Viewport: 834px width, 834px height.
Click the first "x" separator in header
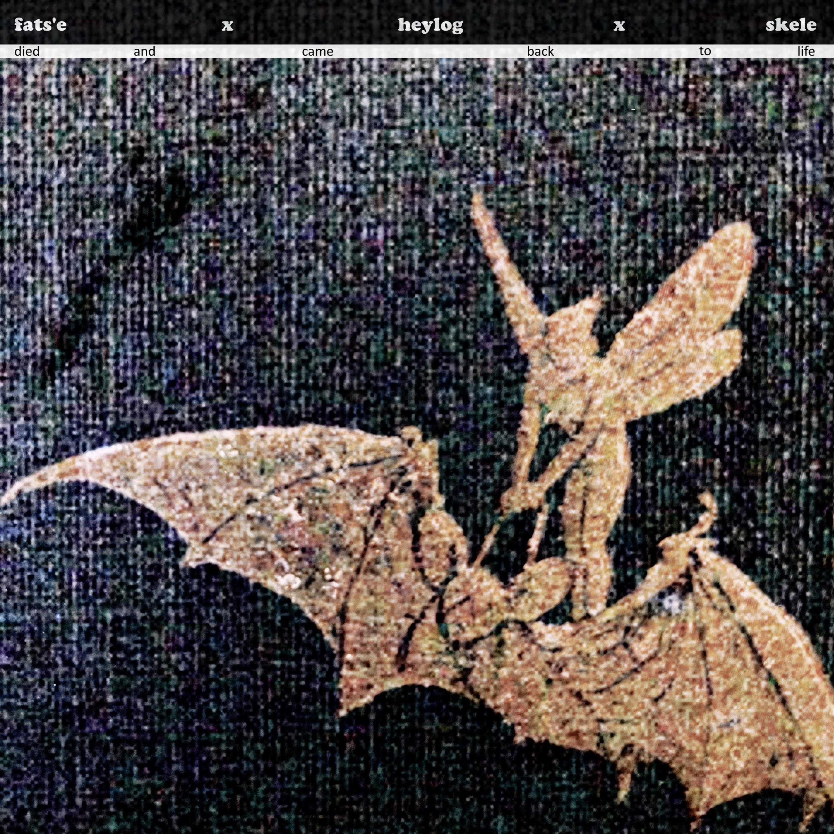click(x=227, y=26)
